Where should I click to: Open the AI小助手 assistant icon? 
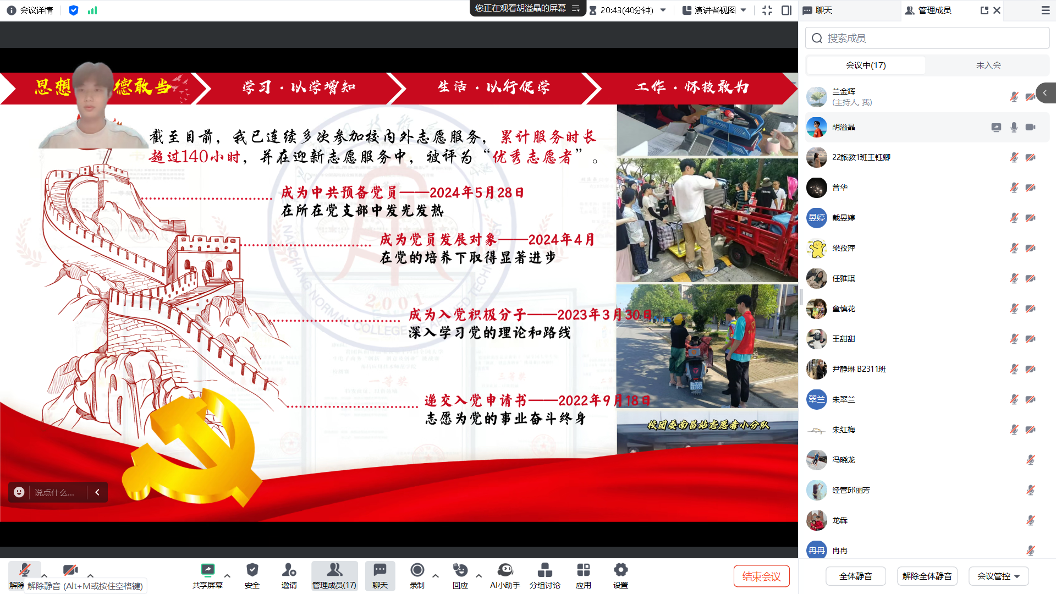505,570
